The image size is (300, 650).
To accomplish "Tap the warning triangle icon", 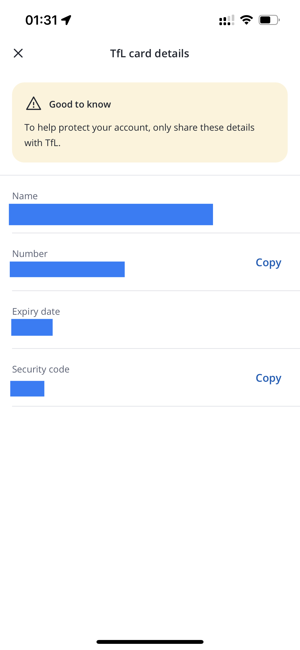I will (34, 103).
